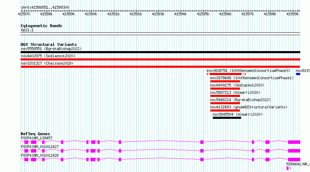Open the truncated nsv8193 label
310x172 pixels.
(303, 71)
